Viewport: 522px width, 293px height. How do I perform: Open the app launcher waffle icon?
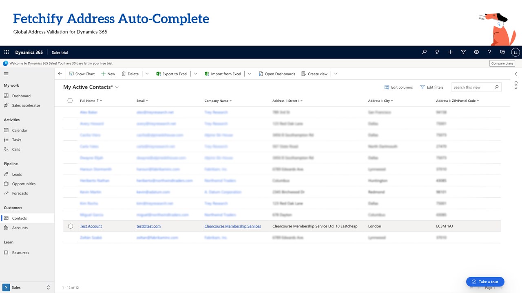coord(7,52)
